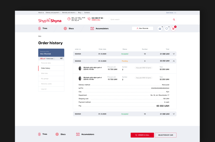215x142 pixels.
Task: Click the Points twist info icon
Action: 54,59
